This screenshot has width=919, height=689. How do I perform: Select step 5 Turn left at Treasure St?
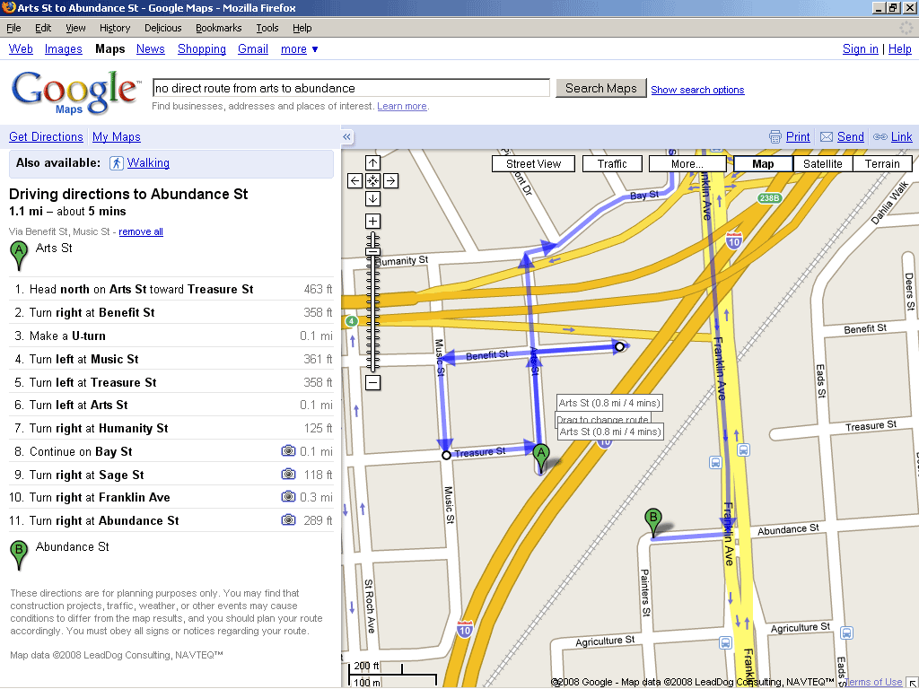point(171,382)
